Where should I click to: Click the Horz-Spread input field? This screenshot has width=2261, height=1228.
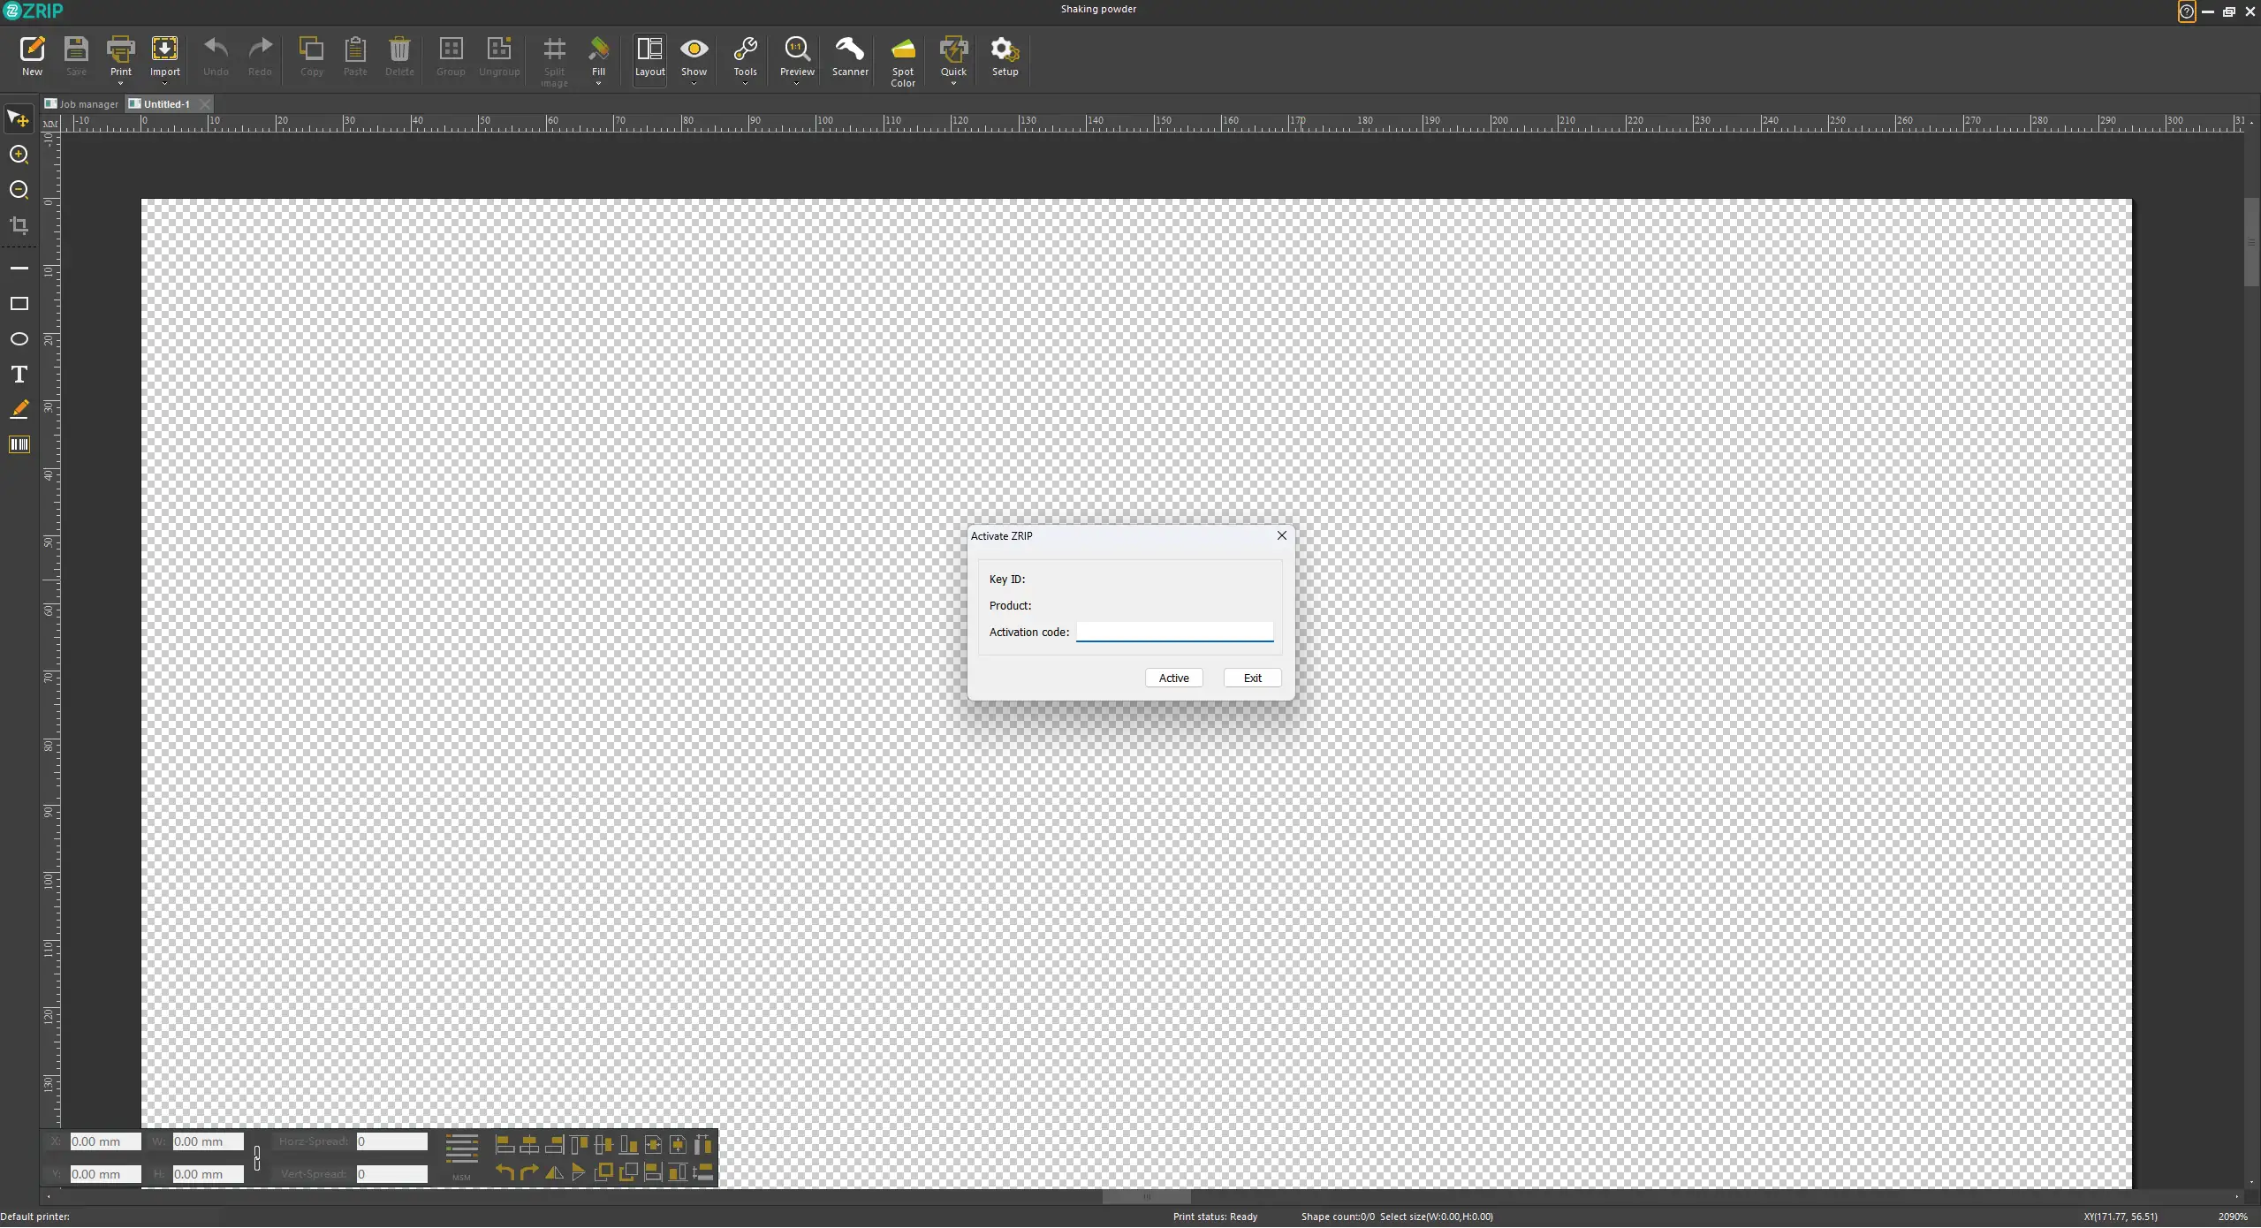[391, 1142]
